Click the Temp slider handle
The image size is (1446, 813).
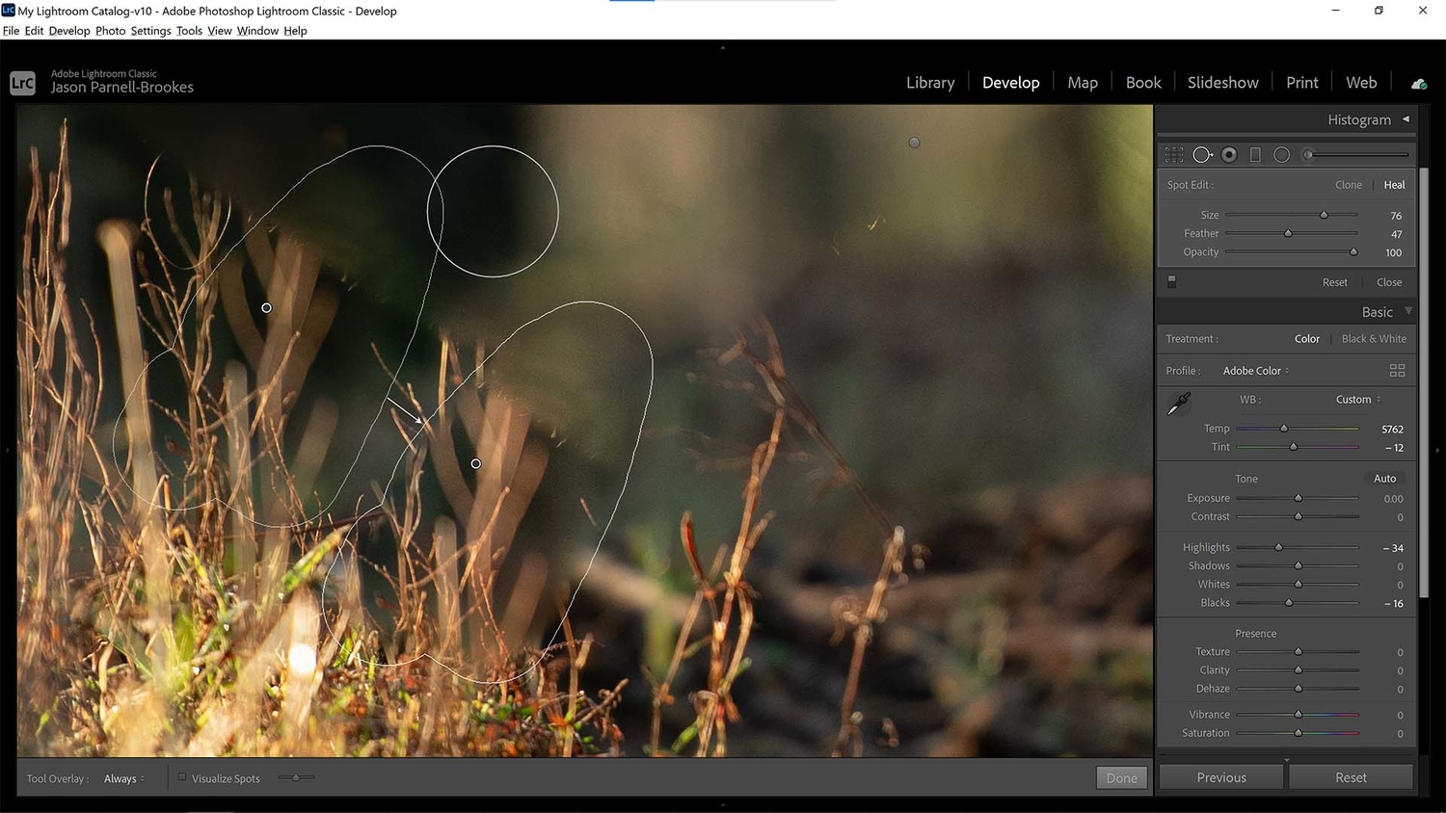[x=1284, y=429]
